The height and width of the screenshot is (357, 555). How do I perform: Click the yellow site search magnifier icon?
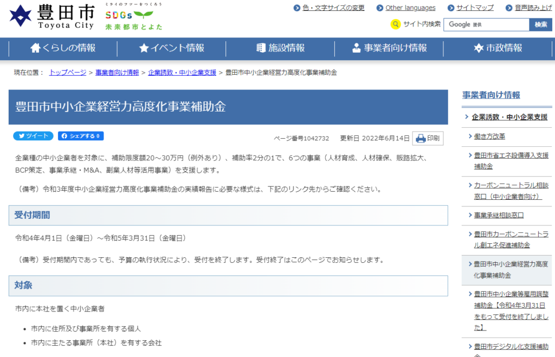(x=396, y=24)
